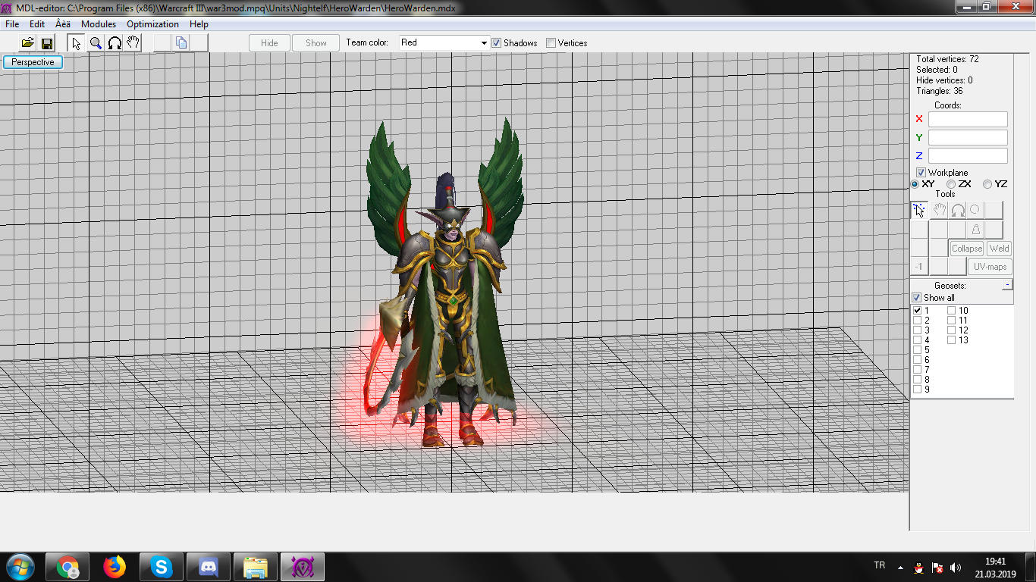The image size is (1036, 582).
Task: Click the Weld button
Action: [x=1000, y=249]
